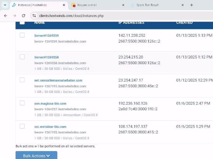Click created date 01/13/2025 1:12 PM

[194, 57]
